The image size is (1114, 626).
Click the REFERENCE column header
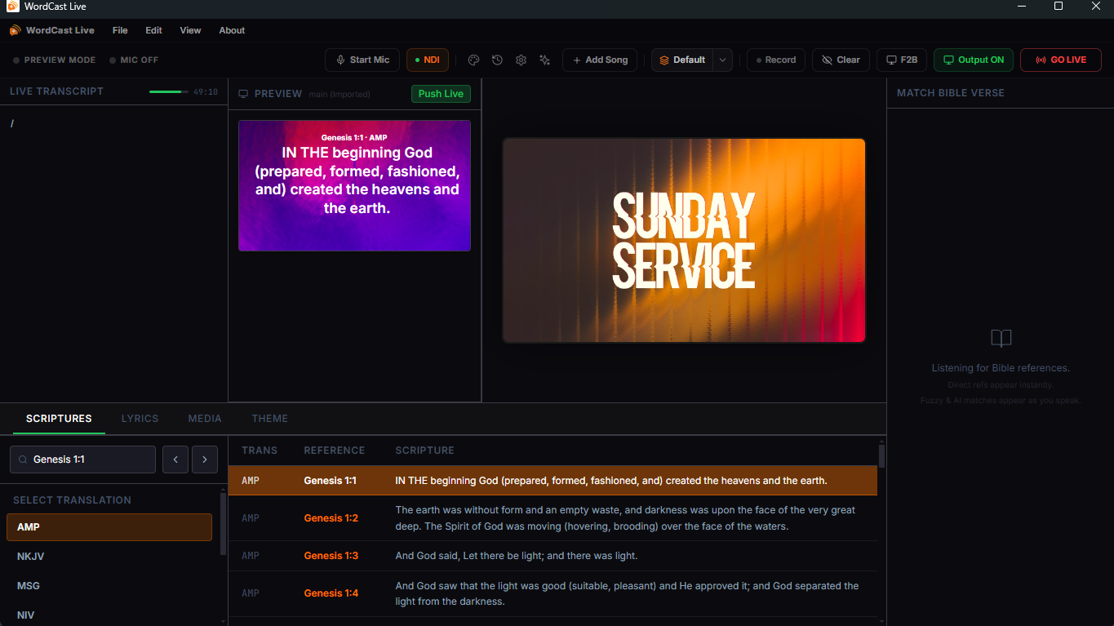pyautogui.click(x=334, y=451)
